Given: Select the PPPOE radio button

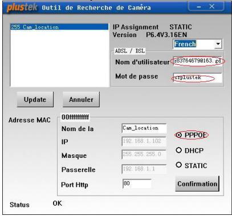Looking at the screenshot, I should [179, 135].
